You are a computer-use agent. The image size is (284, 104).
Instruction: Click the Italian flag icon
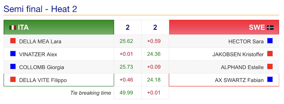13,27
